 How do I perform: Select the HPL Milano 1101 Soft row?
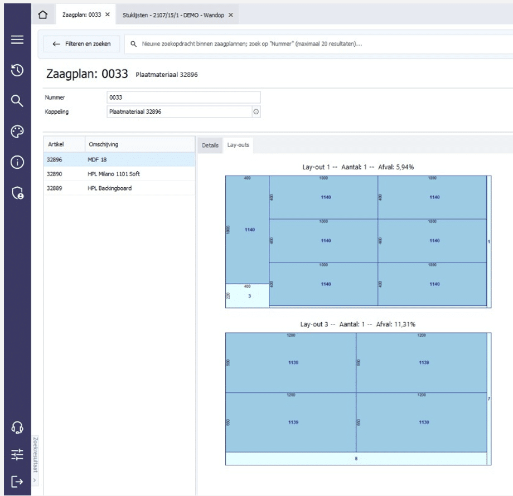pos(119,174)
